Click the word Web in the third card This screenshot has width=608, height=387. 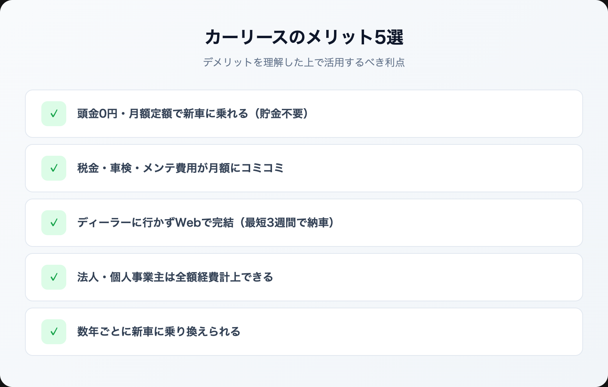click(188, 223)
